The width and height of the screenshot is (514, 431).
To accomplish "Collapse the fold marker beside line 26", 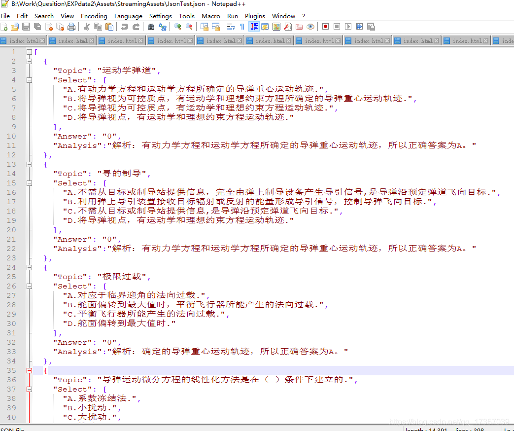I will [x=29, y=286].
